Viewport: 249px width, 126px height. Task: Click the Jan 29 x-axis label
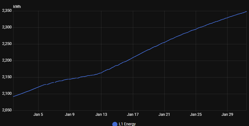(227, 115)
